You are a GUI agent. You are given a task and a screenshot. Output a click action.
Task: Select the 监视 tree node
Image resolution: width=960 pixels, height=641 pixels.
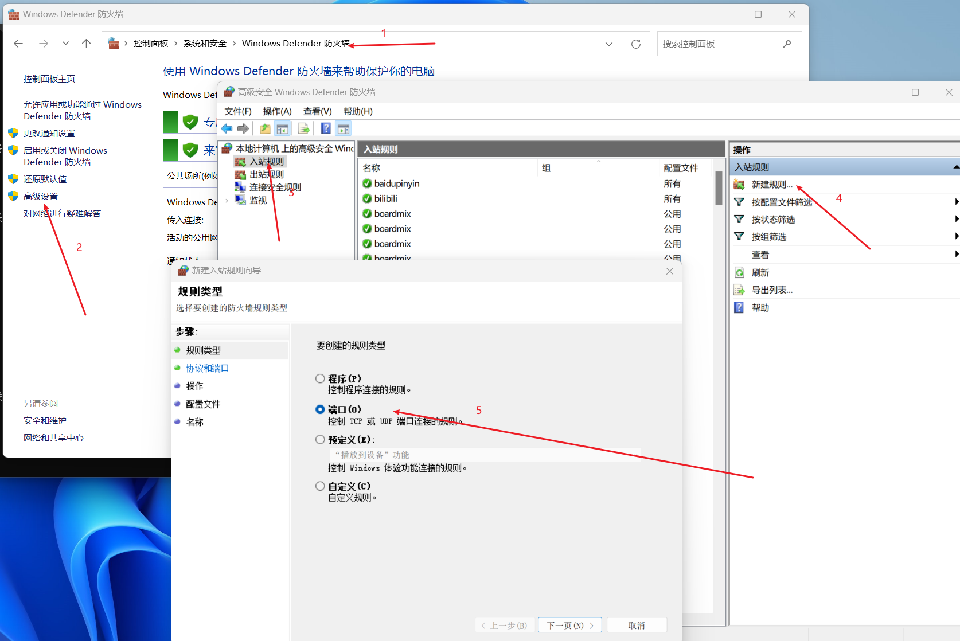(x=258, y=200)
